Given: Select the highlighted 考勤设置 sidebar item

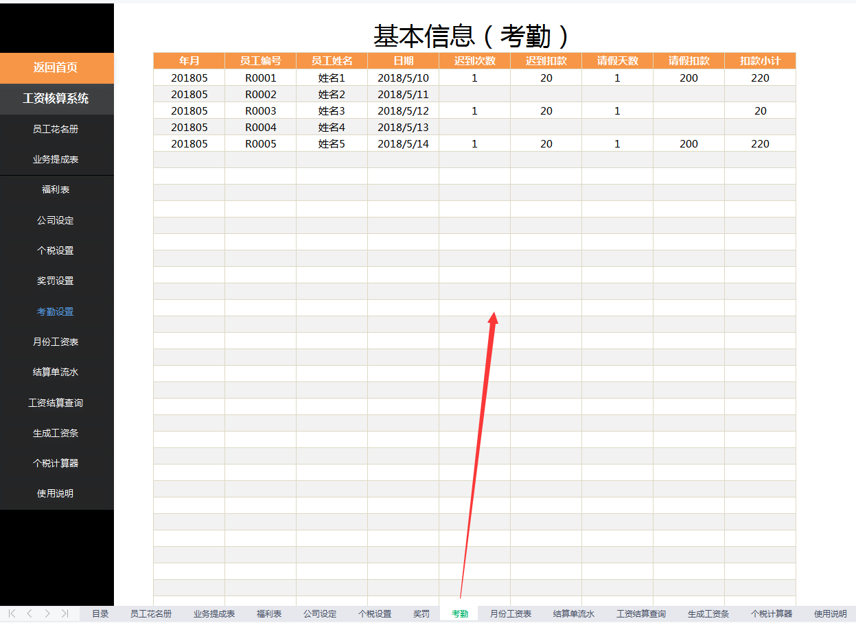Looking at the screenshot, I should pos(56,311).
